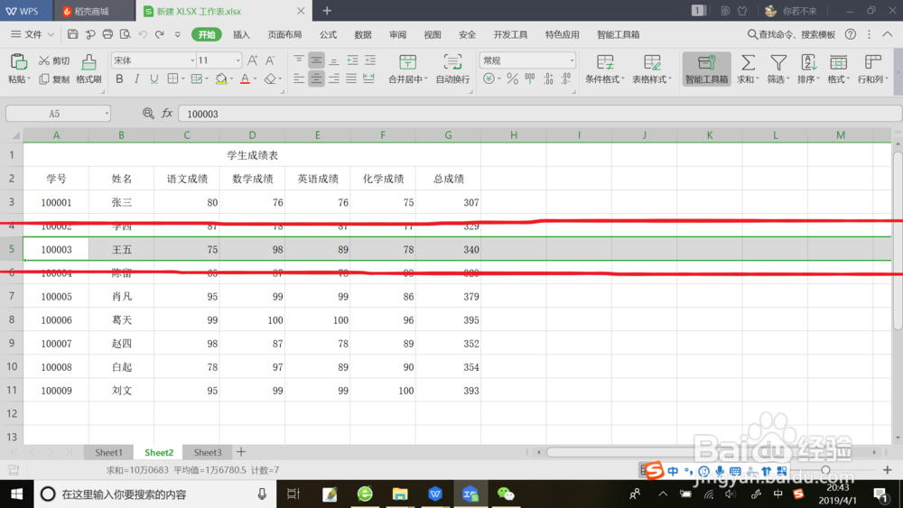Click the cell borders icon
This screenshot has width=903, height=508.
[x=172, y=79]
